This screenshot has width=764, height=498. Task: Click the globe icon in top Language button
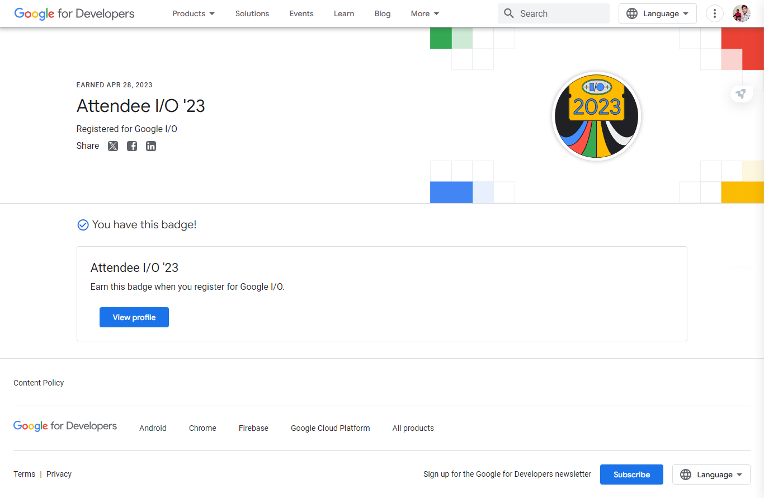click(632, 13)
